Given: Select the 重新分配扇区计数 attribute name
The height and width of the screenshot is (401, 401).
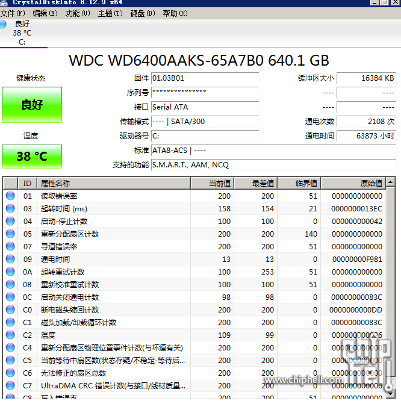Looking at the screenshot, I should pyautogui.click(x=70, y=234).
